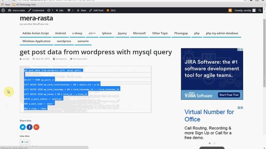Open the JIRA ad info icon
This screenshot has height=149, width=266.
239,50
